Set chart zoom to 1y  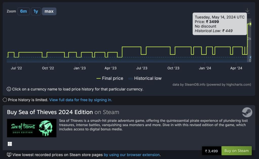36,11
